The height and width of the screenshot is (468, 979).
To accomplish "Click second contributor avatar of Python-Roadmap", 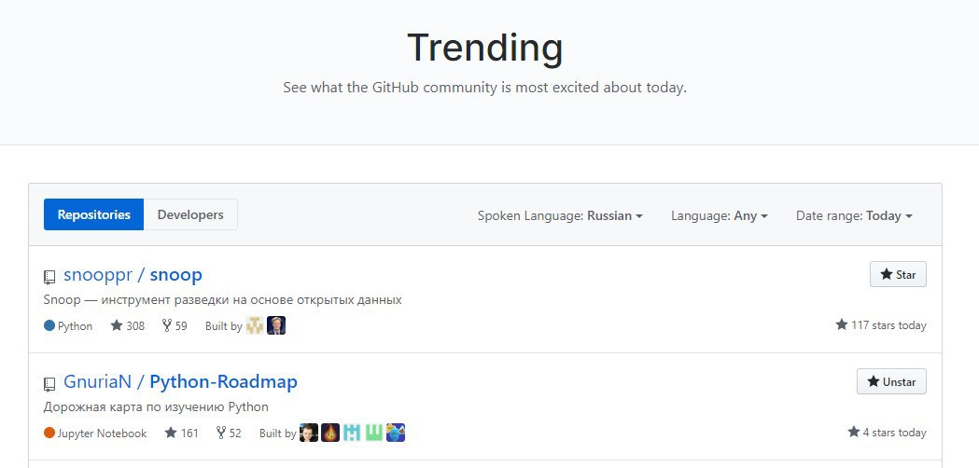I will 330,434.
